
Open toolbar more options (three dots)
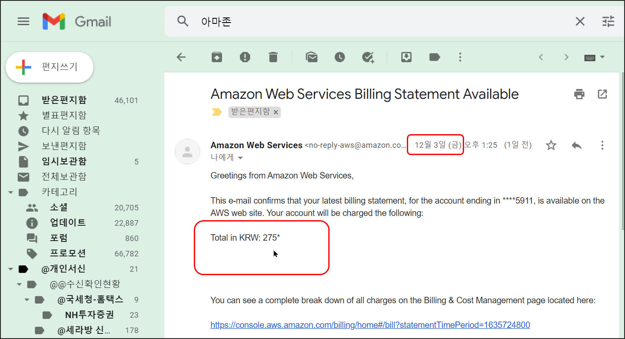(x=460, y=57)
